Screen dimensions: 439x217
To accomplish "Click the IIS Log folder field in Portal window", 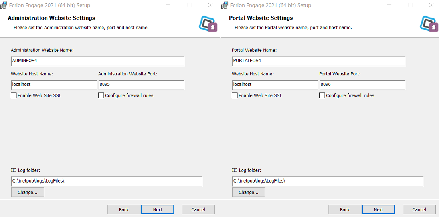I will click(x=328, y=181).
